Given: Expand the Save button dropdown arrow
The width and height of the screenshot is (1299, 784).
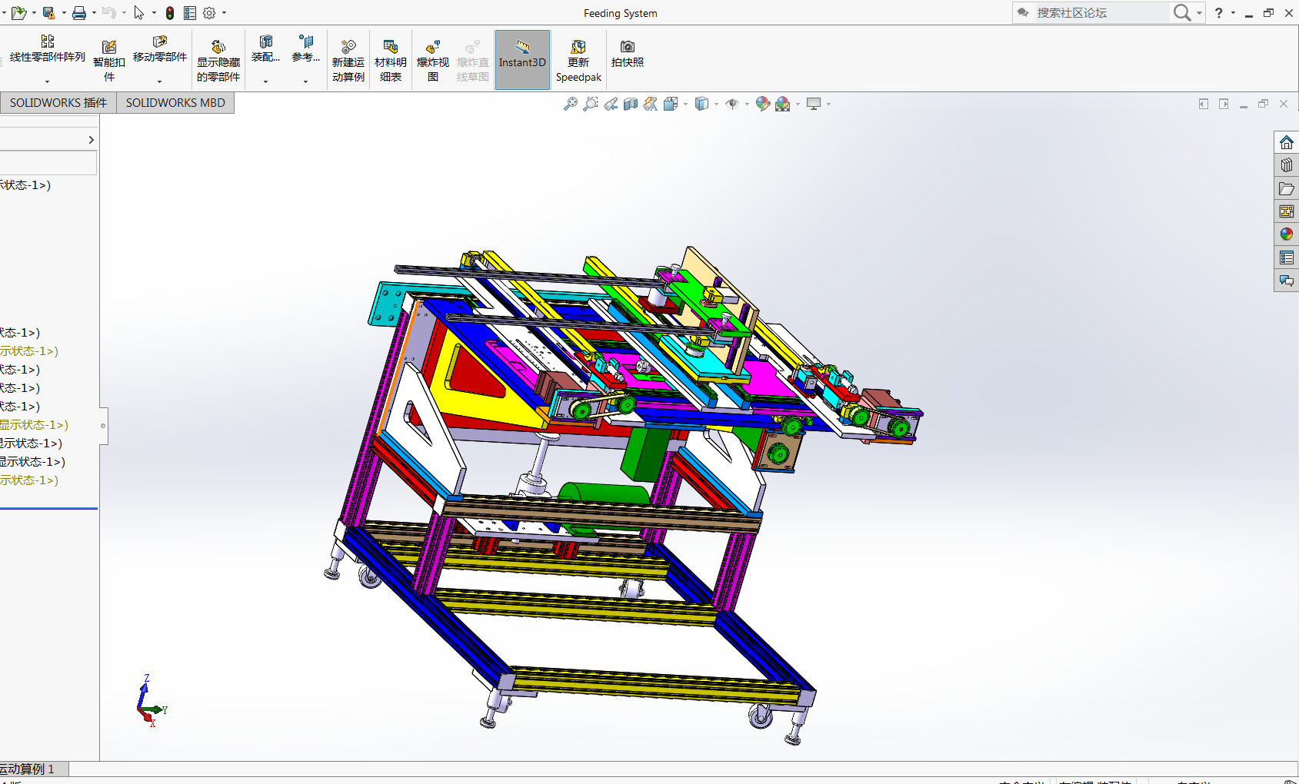Looking at the screenshot, I should tap(64, 13).
